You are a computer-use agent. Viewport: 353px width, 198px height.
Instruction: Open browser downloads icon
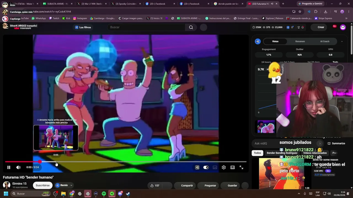[x=325, y=12]
